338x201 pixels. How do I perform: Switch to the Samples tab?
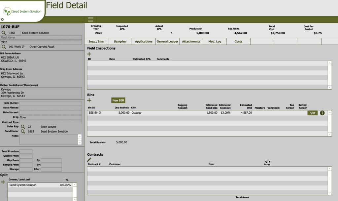120,41
